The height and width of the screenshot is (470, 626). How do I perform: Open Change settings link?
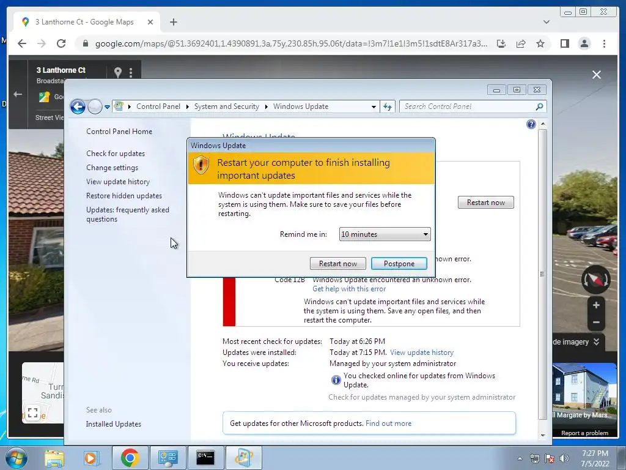point(112,168)
